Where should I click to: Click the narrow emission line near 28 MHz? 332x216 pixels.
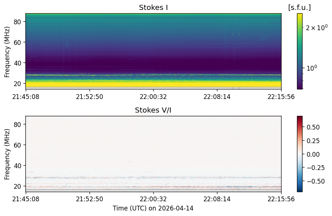[x=153, y=75]
